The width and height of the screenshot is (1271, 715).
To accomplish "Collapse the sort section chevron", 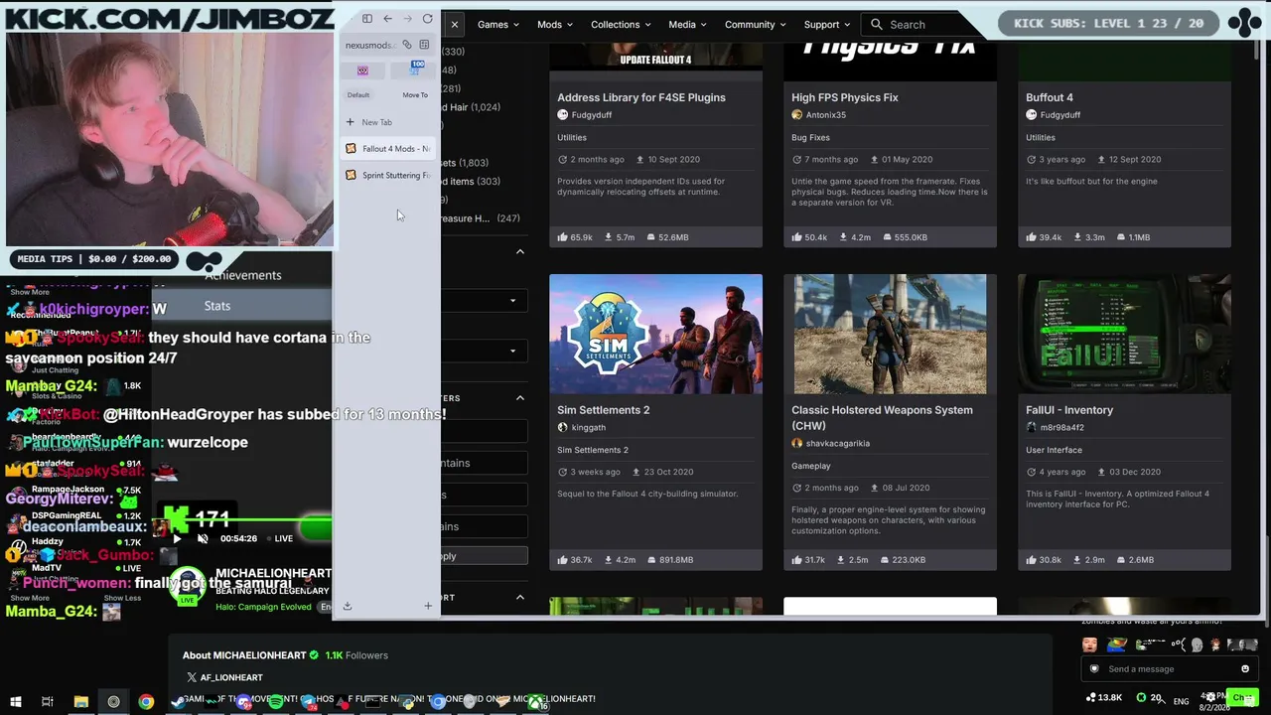I will [x=520, y=597].
